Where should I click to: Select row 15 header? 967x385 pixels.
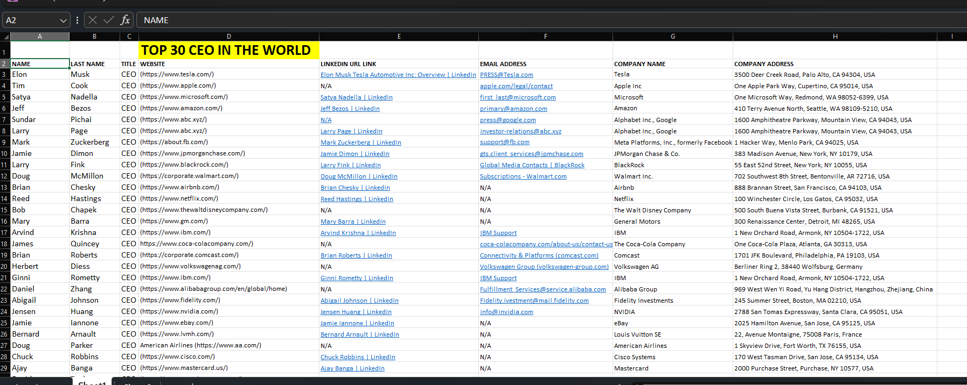(x=5, y=210)
